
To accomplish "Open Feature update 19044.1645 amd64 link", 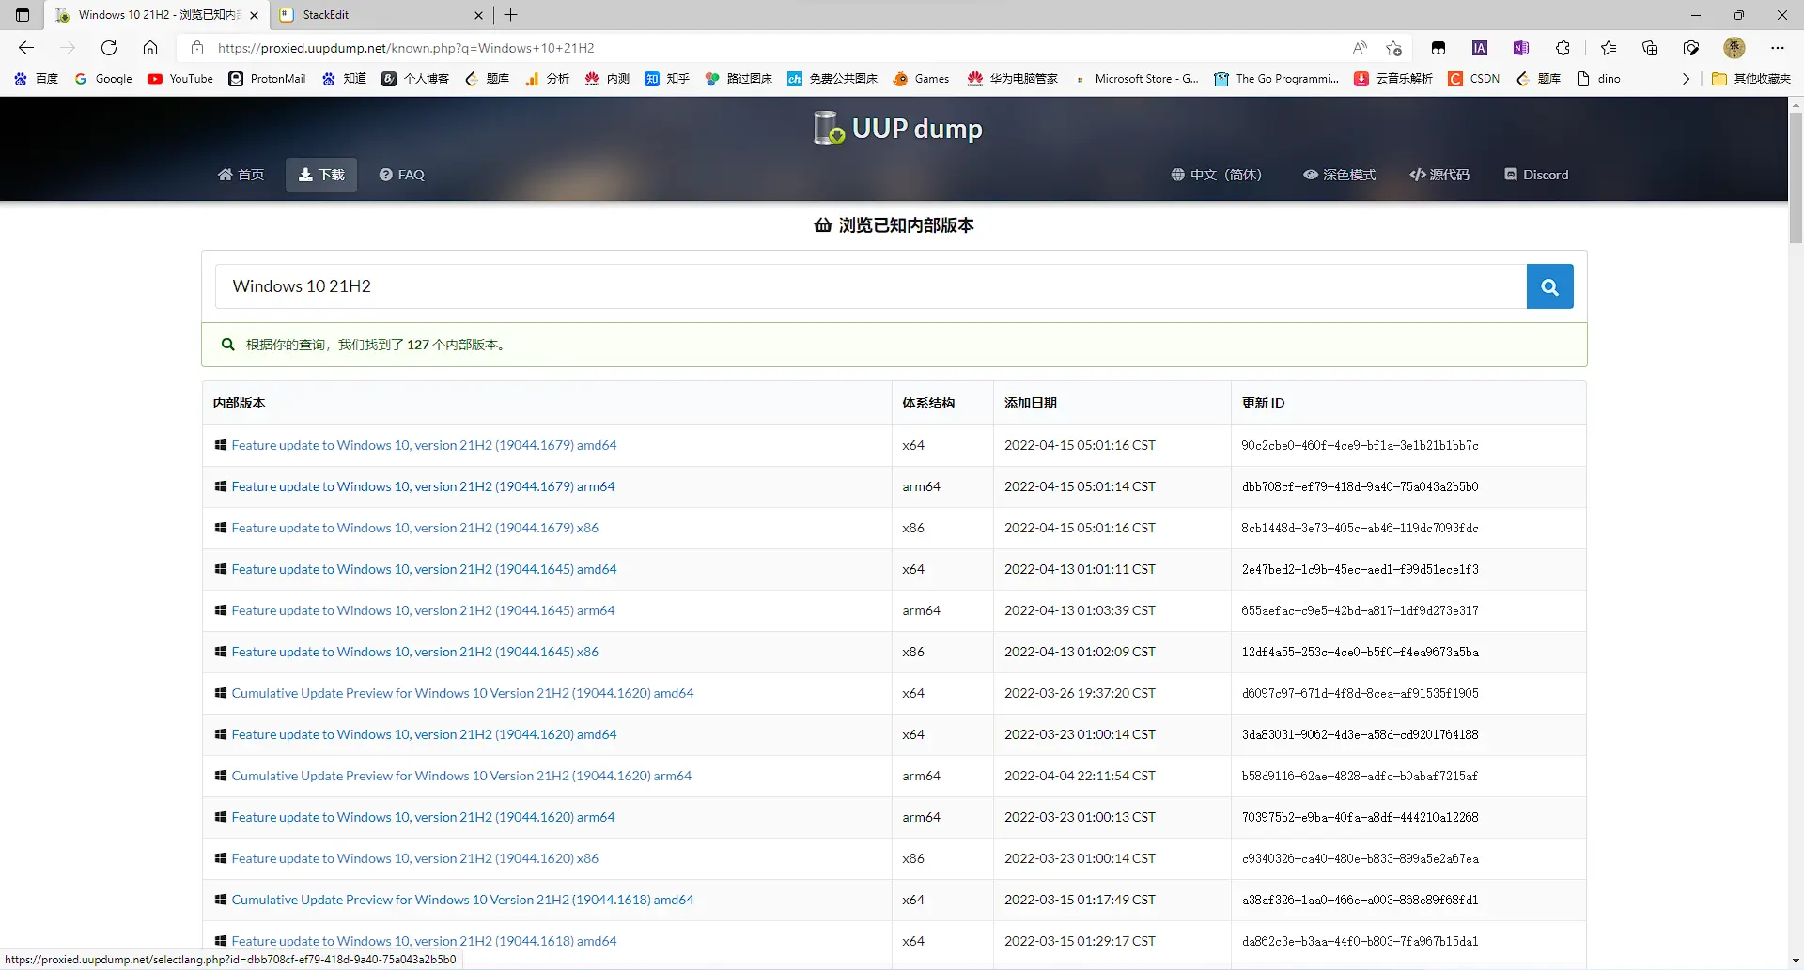I will click(424, 569).
